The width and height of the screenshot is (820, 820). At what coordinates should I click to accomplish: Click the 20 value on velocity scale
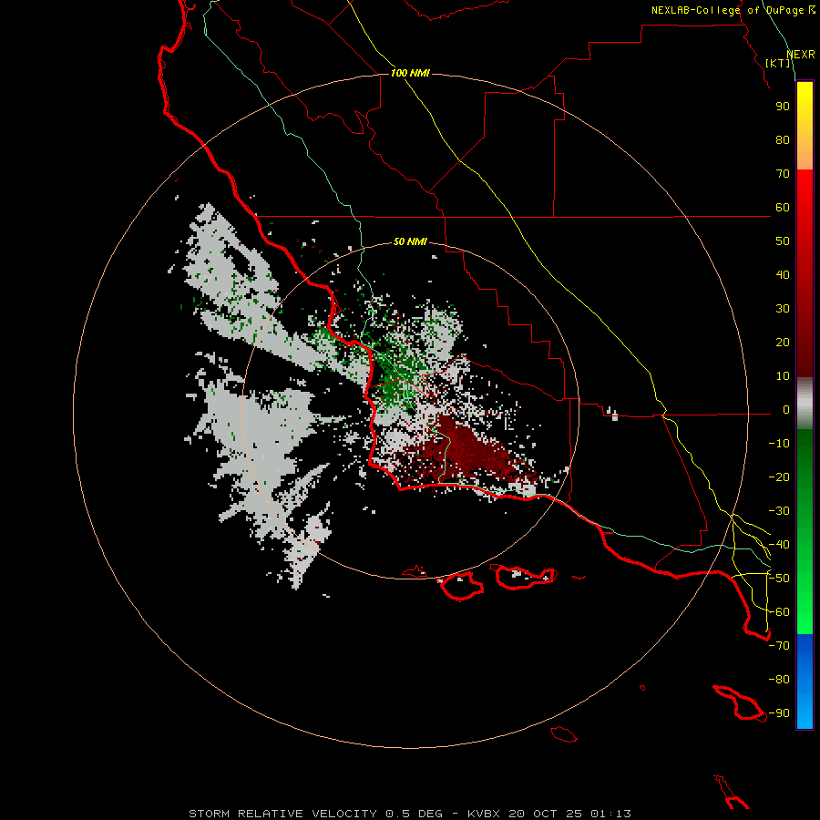click(783, 342)
